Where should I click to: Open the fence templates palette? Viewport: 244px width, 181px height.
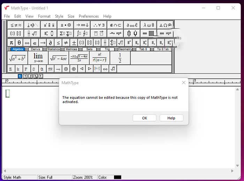(x=16, y=33)
